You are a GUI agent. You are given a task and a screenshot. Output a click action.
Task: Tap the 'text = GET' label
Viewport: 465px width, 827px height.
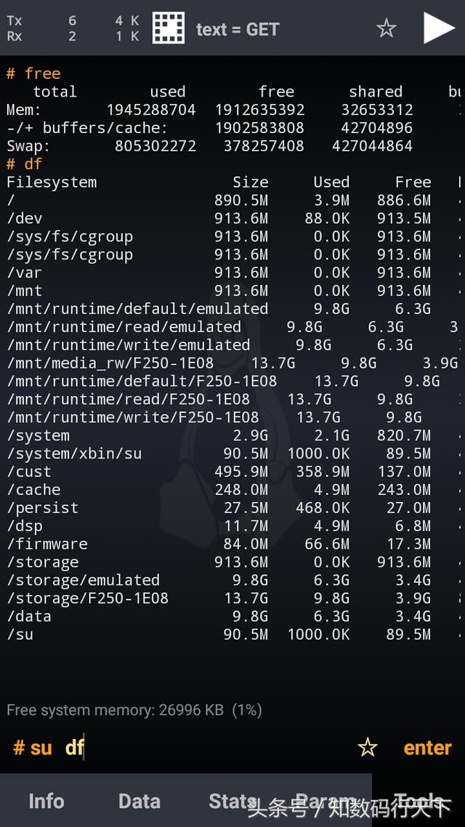coord(238,30)
